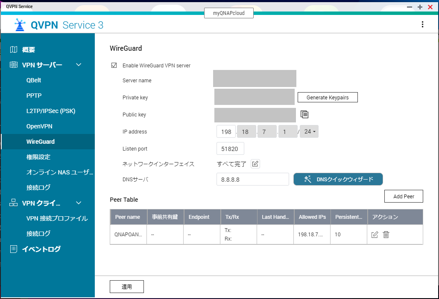
Task: Click the VPN client network icon
Action: click(x=13, y=203)
